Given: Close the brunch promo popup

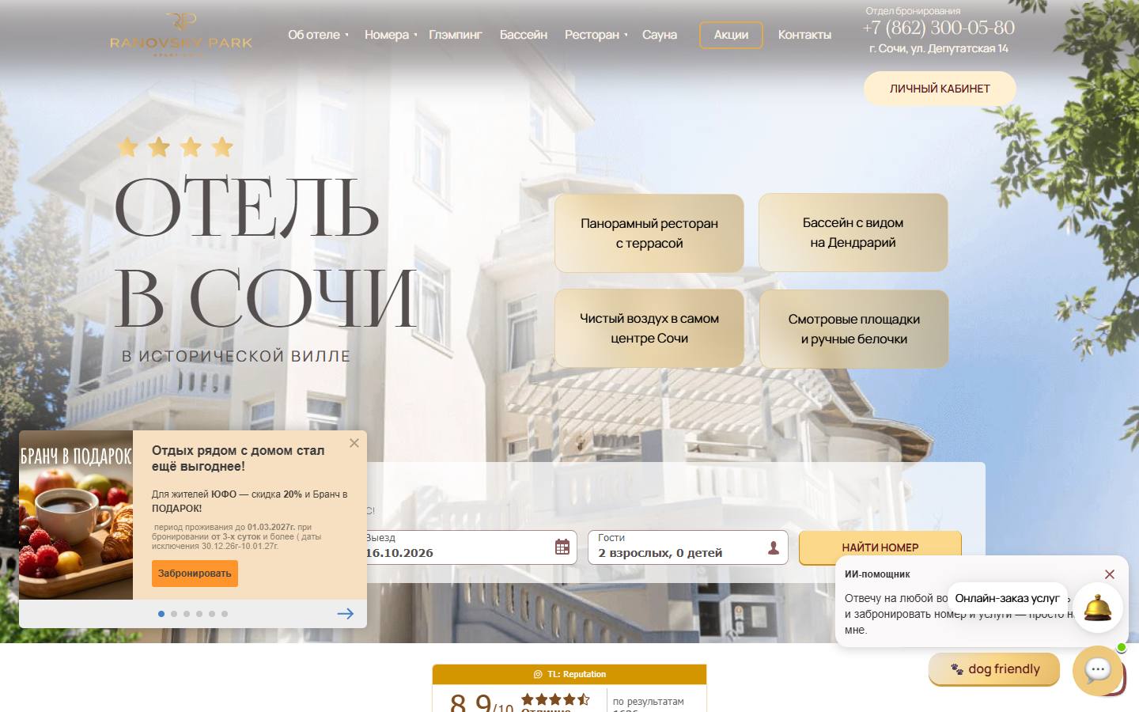Looking at the screenshot, I should pyautogui.click(x=354, y=443).
